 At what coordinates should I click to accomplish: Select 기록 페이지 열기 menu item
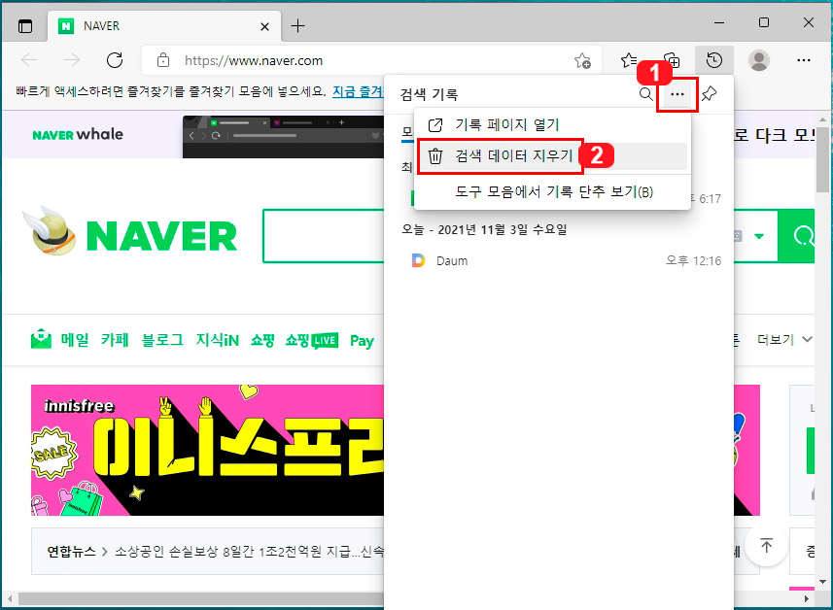pyautogui.click(x=552, y=124)
